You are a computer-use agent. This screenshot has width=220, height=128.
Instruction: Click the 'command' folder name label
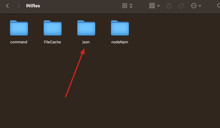coord(19,42)
